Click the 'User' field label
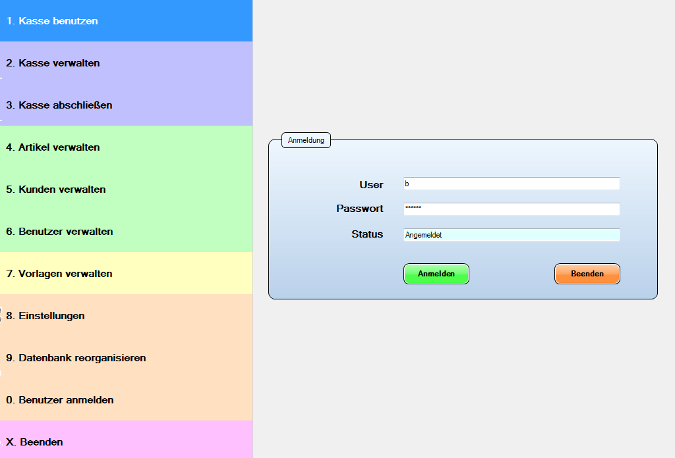Image resolution: width=675 pixels, height=458 pixels. [371, 185]
